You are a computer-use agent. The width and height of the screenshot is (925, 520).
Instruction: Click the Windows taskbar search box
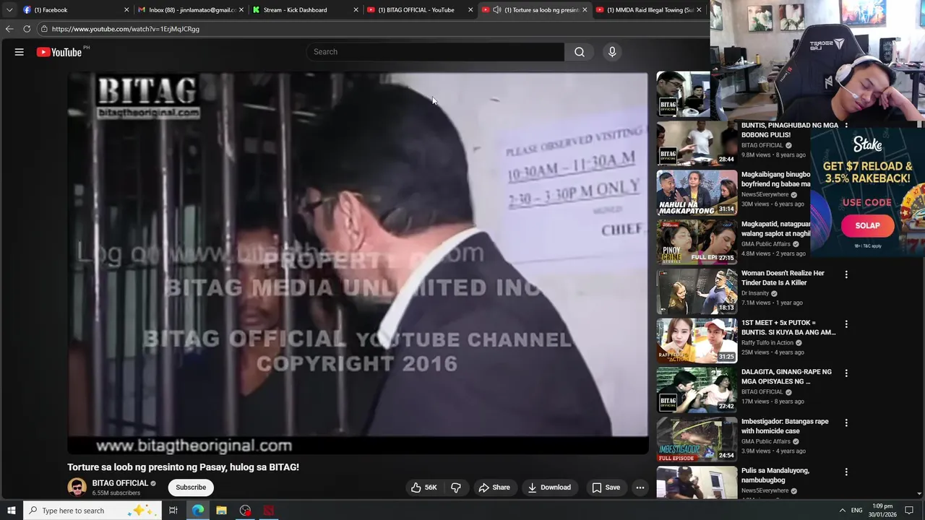coord(92,511)
